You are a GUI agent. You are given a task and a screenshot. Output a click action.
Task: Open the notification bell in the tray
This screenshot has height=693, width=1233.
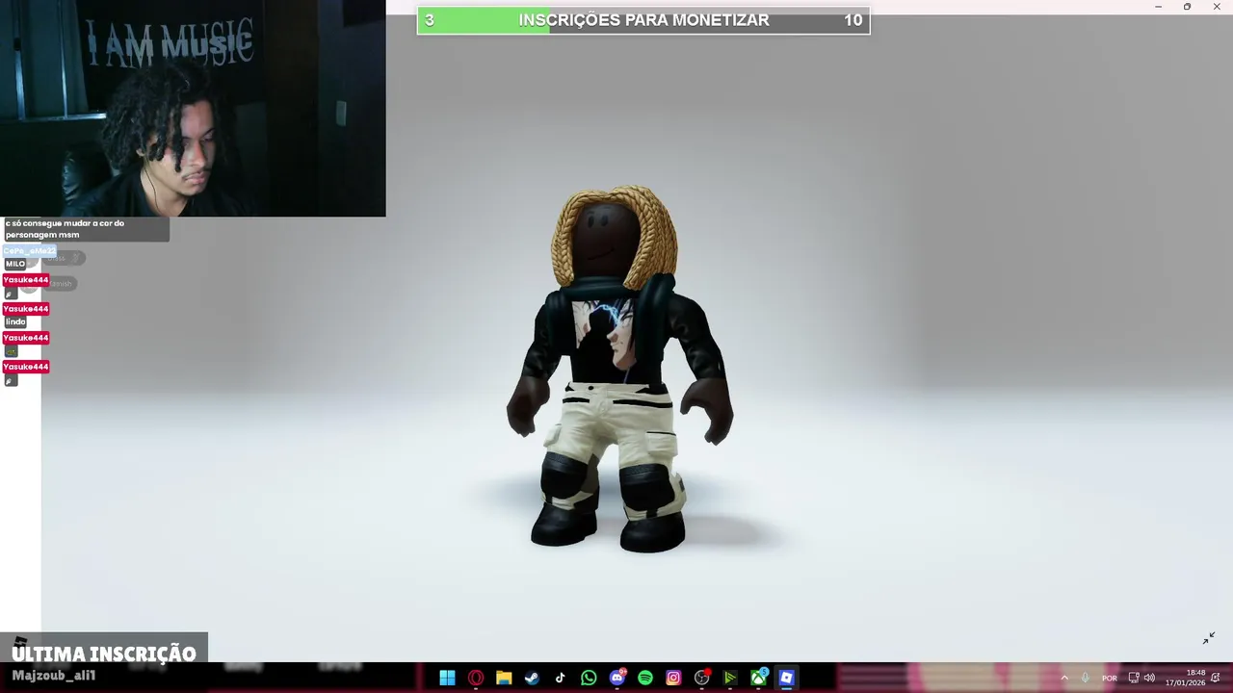pos(1218,678)
